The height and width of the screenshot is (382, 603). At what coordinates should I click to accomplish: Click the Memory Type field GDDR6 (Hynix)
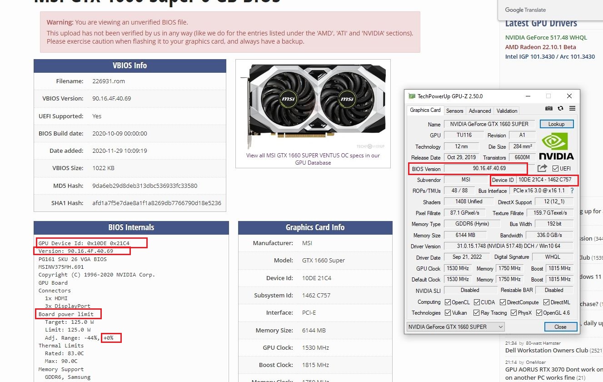pyautogui.click(x=471, y=224)
